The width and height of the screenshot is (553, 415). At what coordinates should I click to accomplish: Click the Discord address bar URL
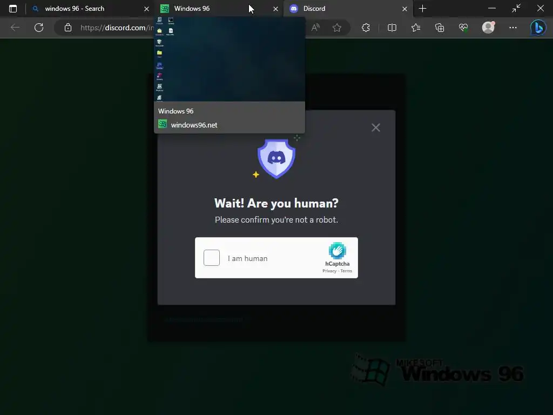(117, 28)
